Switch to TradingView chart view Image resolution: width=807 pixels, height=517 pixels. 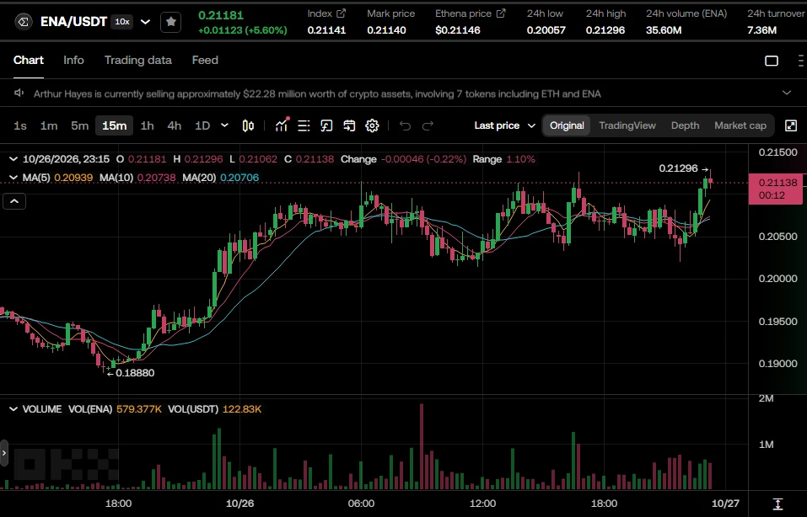(x=627, y=125)
